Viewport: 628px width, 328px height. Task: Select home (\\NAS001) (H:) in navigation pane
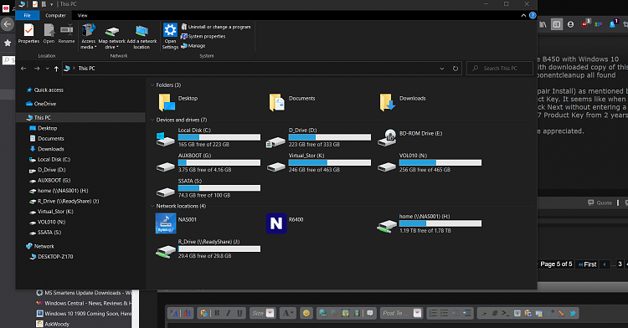(59, 191)
